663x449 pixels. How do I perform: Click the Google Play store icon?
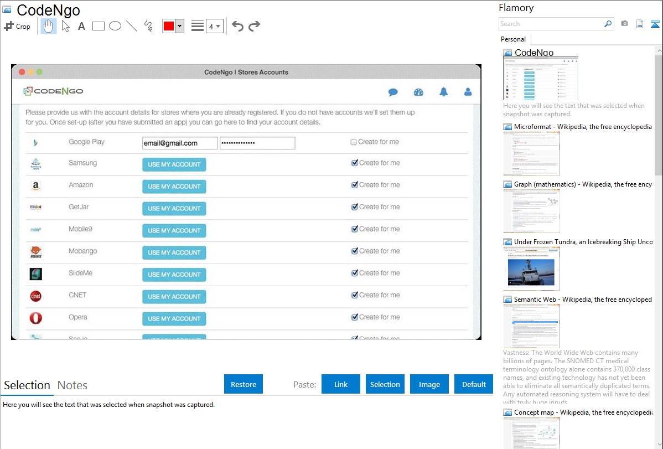click(35, 143)
